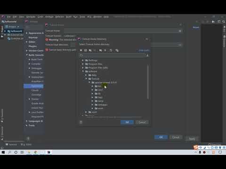Click help icon in Tomcat Home Directory dialog
The width and height of the screenshot is (226, 169).
81,122
